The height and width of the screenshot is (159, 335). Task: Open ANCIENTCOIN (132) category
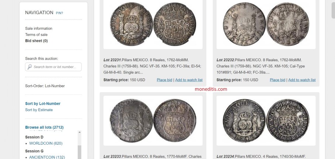pos(47,157)
